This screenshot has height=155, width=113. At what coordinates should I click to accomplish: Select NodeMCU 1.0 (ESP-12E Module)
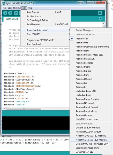[x=91, y=140]
